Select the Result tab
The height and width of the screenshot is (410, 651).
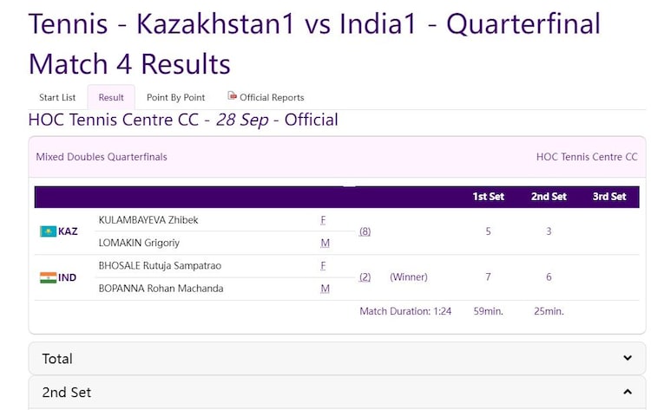pos(111,97)
